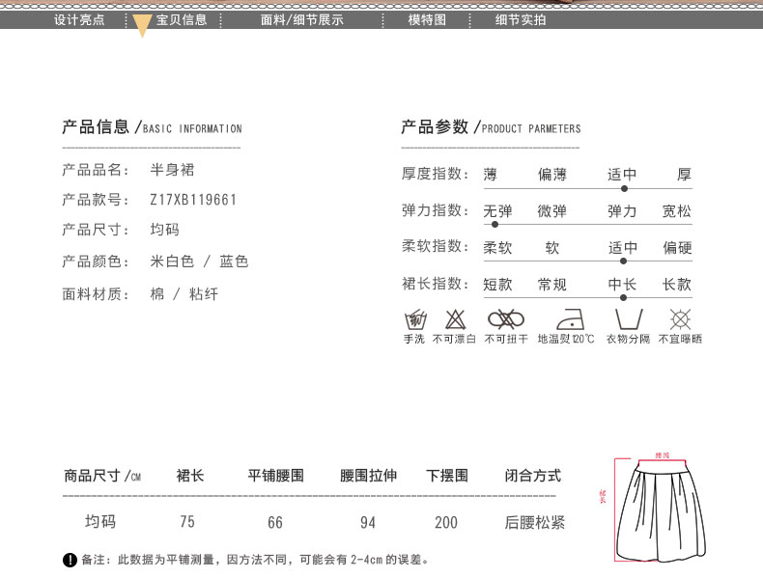Click the low-temperature iron icon
The image size is (763, 578).
click(566, 319)
